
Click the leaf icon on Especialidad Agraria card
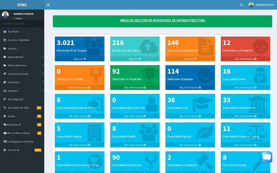point(204,132)
